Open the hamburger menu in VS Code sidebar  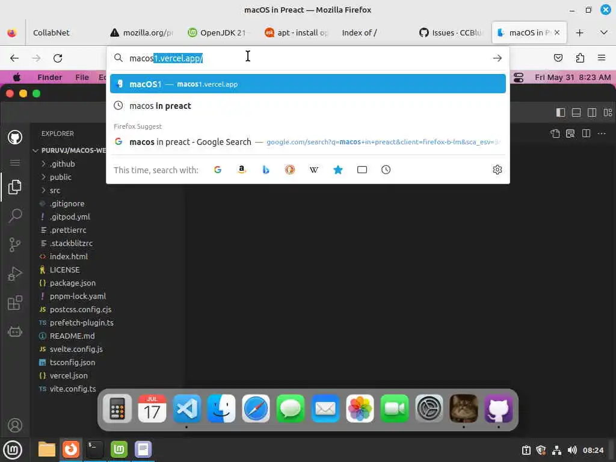pos(15,162)
